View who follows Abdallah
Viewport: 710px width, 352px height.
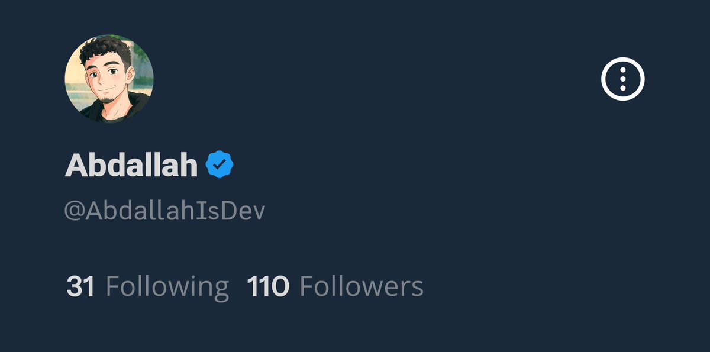(x=335, y=286)
